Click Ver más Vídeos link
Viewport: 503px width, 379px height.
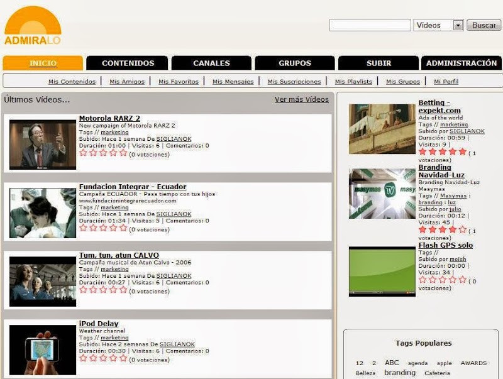click(302, 99)
